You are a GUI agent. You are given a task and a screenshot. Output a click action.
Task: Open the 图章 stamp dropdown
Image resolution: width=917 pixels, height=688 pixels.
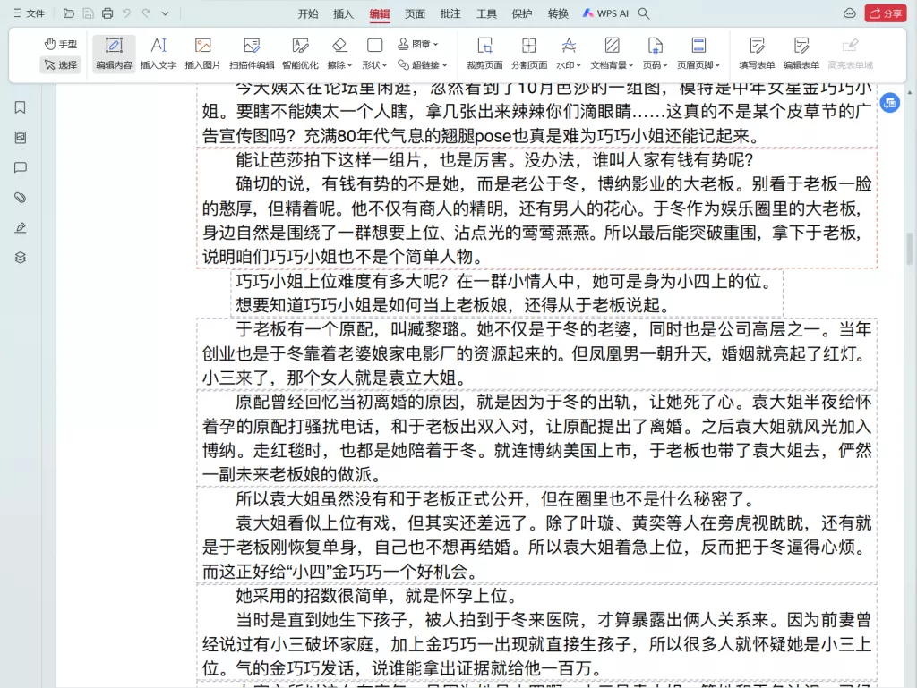pyautogui.click(x=418, y=44)
